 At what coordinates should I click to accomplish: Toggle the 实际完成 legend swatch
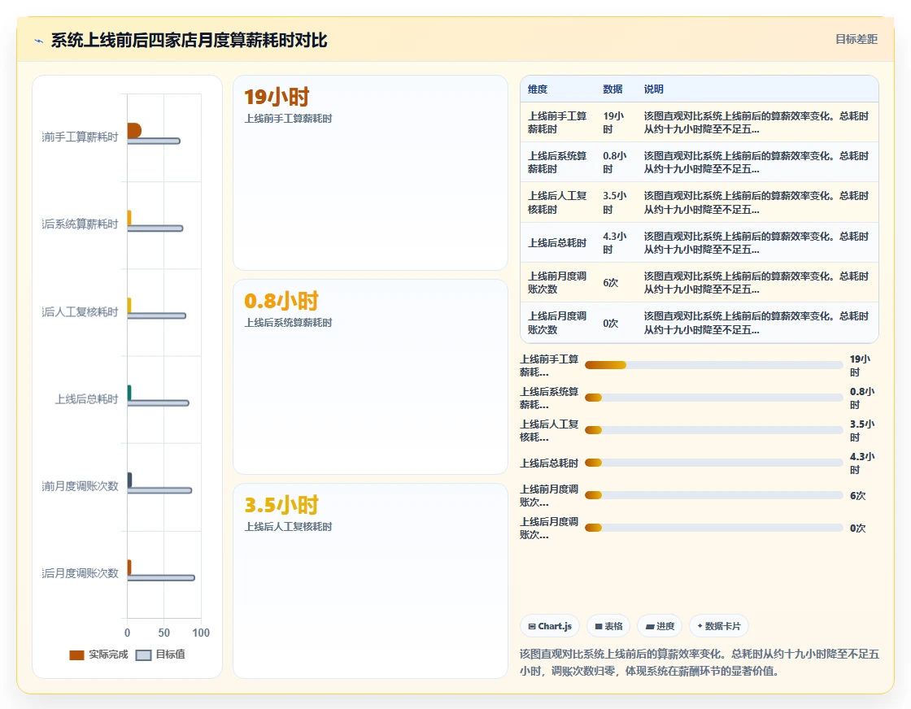[76, 655]
